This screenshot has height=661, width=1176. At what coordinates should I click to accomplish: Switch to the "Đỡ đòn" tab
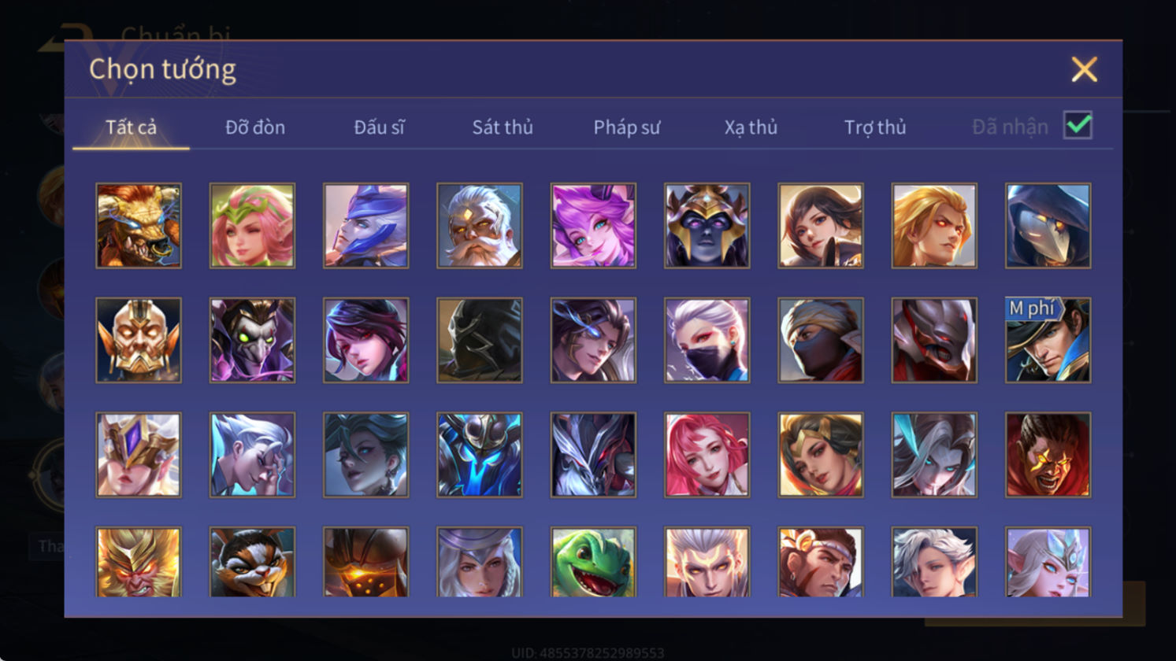[255, 127]
